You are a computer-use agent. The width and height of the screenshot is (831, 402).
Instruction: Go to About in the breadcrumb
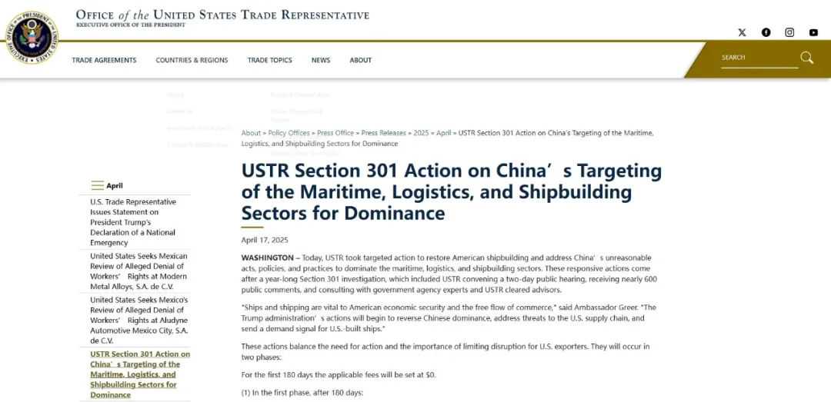251,133
